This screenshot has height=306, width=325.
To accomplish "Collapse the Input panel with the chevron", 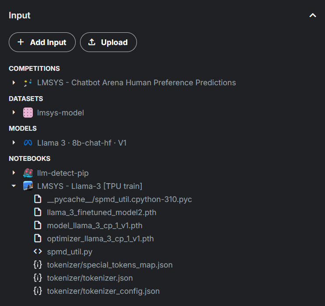I will [x=313, y=15].
